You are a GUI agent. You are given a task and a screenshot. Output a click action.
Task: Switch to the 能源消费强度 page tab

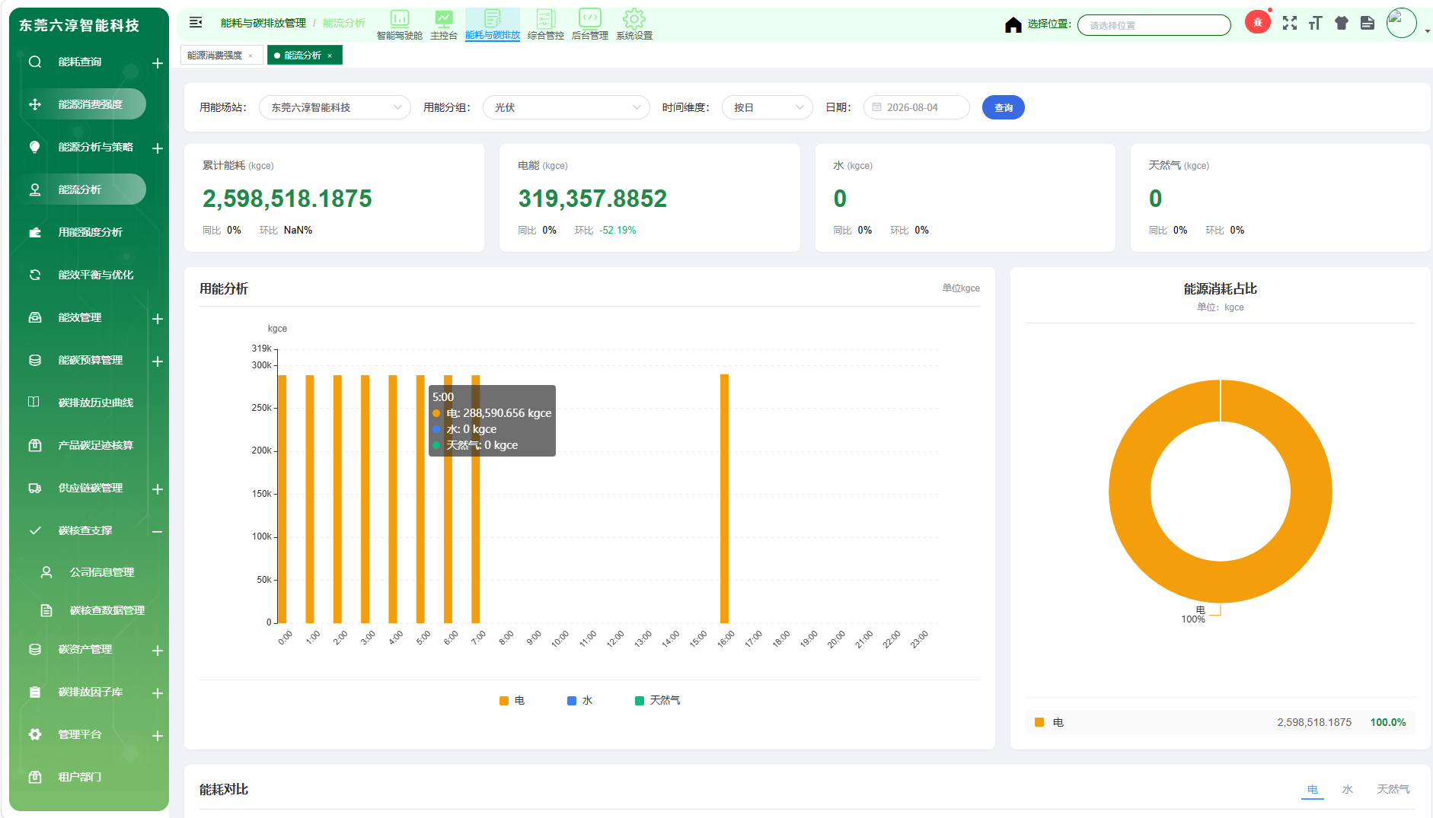coord(215,56)
